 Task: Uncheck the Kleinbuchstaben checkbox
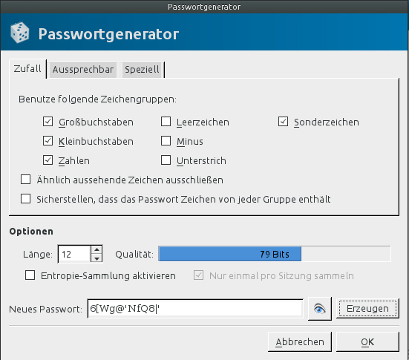pyautogui.click(x=48, y=141)
